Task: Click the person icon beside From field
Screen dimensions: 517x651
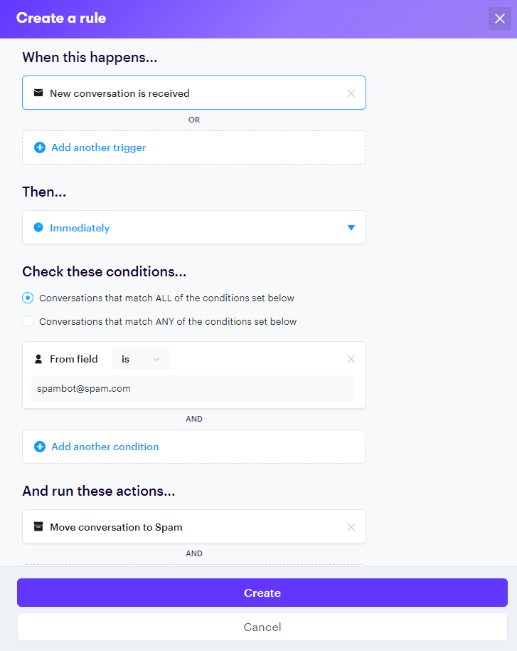Action: click(38, 360)
